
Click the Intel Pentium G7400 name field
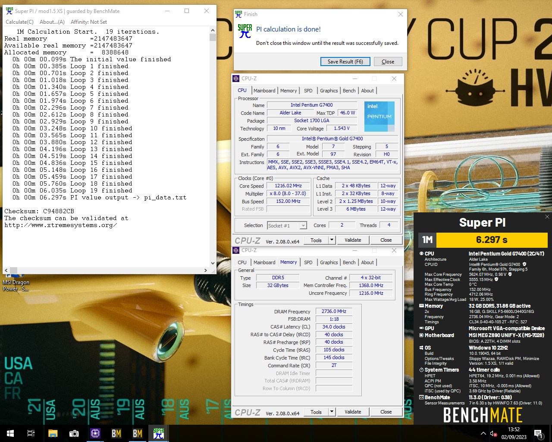coord(312,105)
